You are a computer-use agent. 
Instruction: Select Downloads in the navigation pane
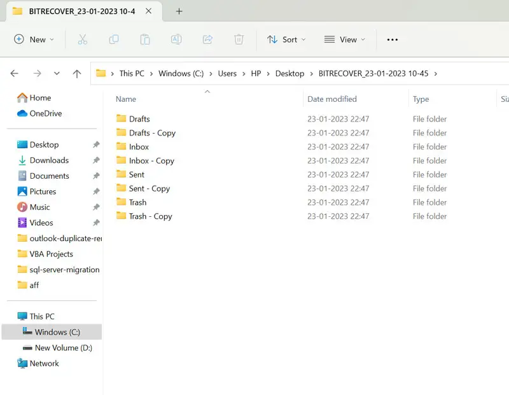49,160
